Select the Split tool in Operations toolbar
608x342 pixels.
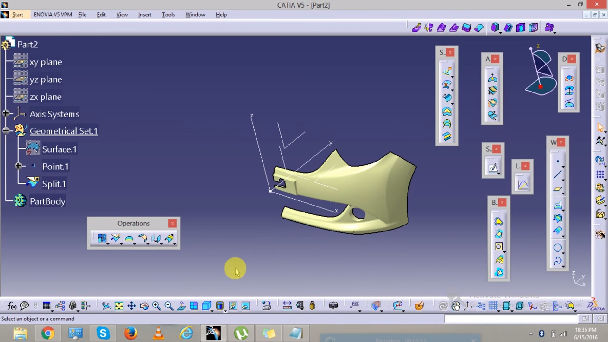click(115, 238)
